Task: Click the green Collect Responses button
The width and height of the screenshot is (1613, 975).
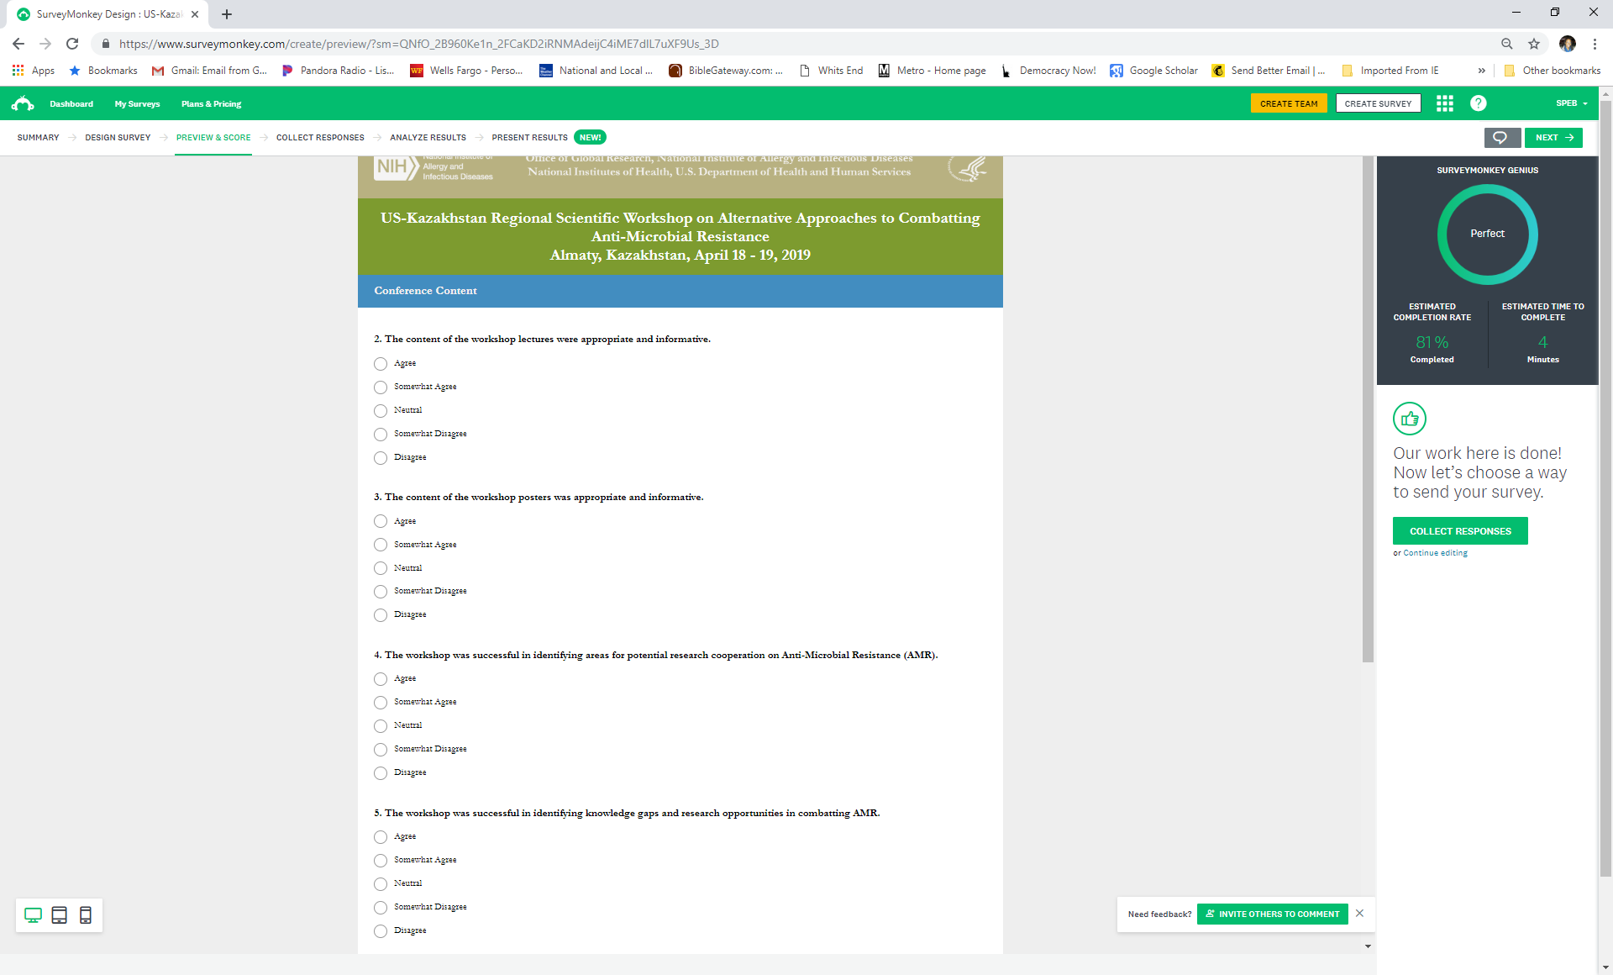Action: click(x=1459, y=531)
